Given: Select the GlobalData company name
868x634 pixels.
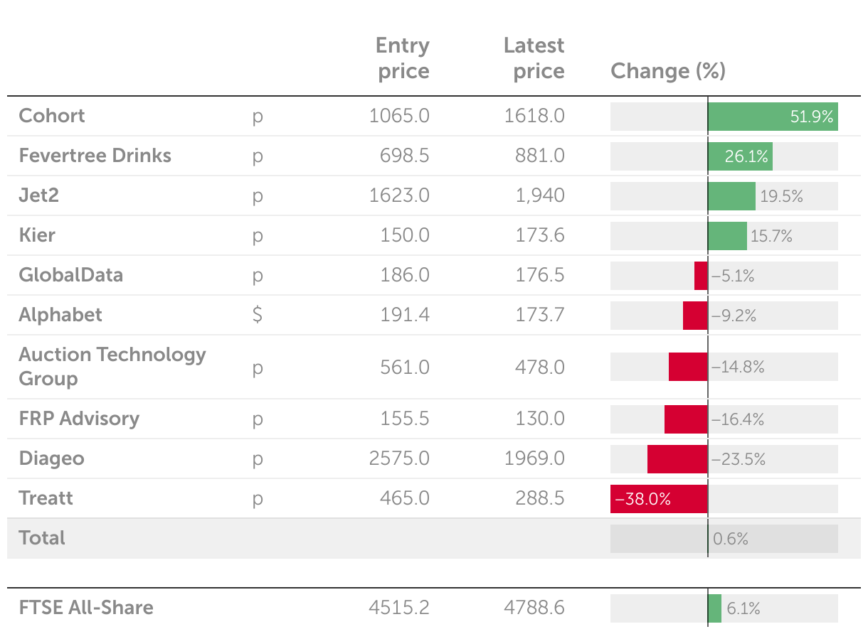Looking at the screenshot, I should tap(71, 275).
